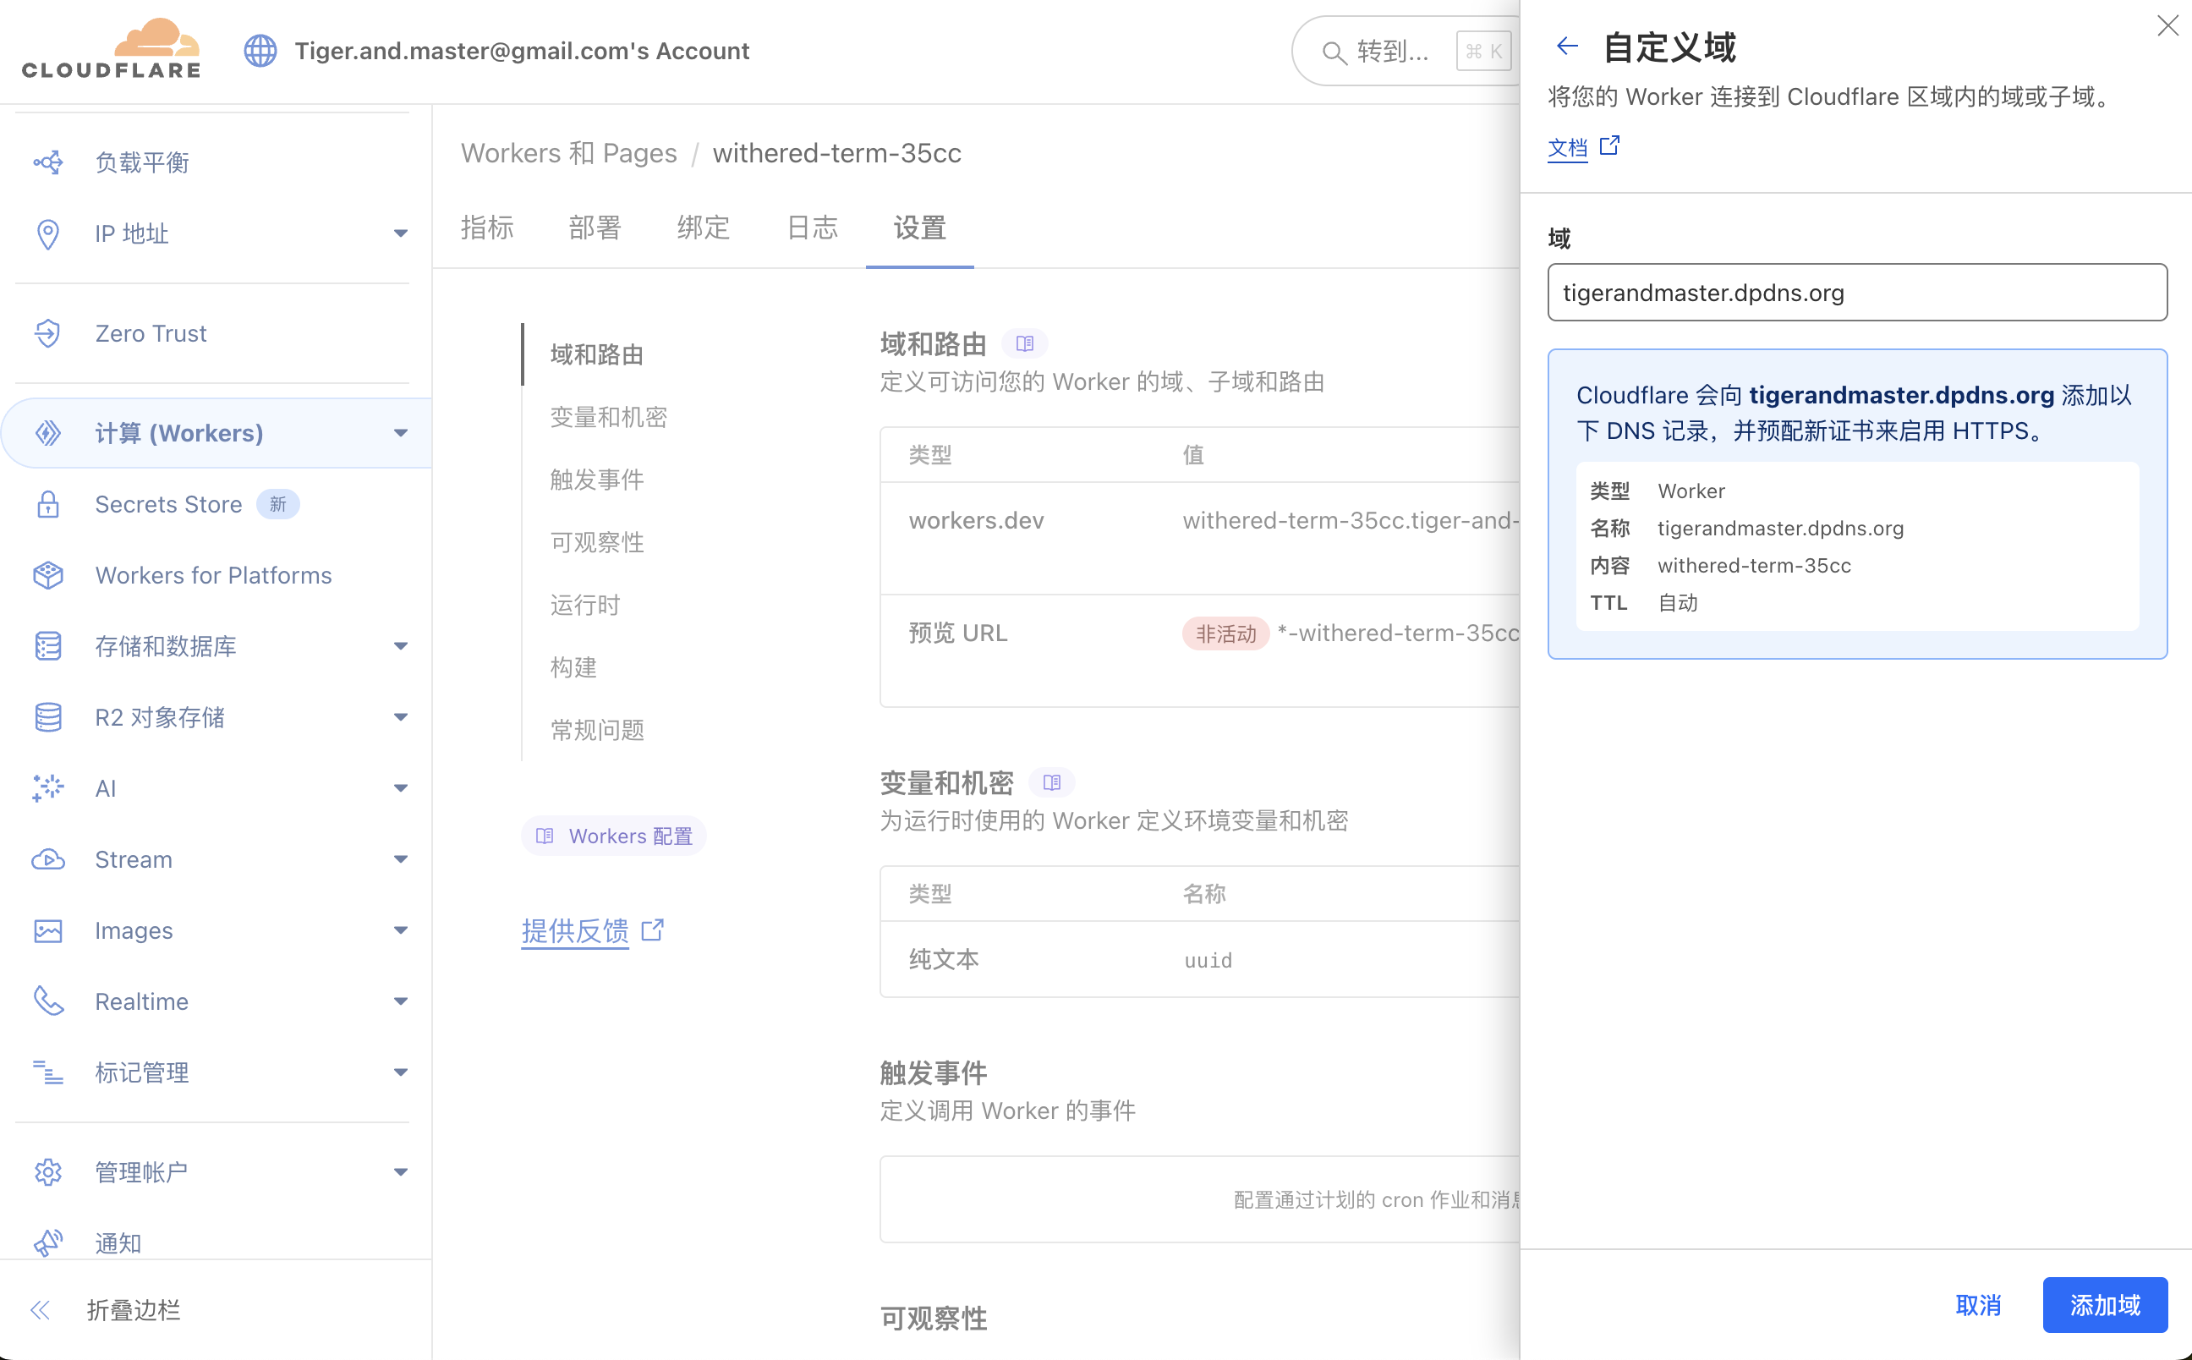Expand the IP 地址 dropdown arrow
Screen dimensions: 2192x1360
pos(401,234)
